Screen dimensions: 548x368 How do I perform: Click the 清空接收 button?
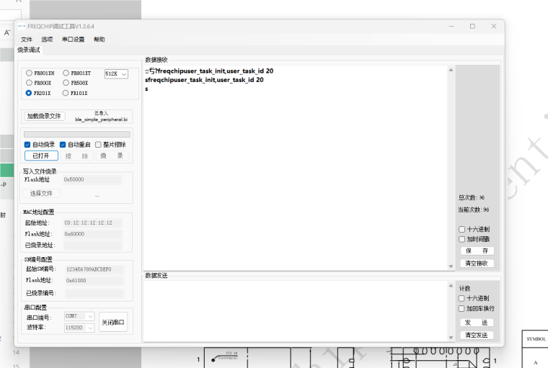click(477, 263)
